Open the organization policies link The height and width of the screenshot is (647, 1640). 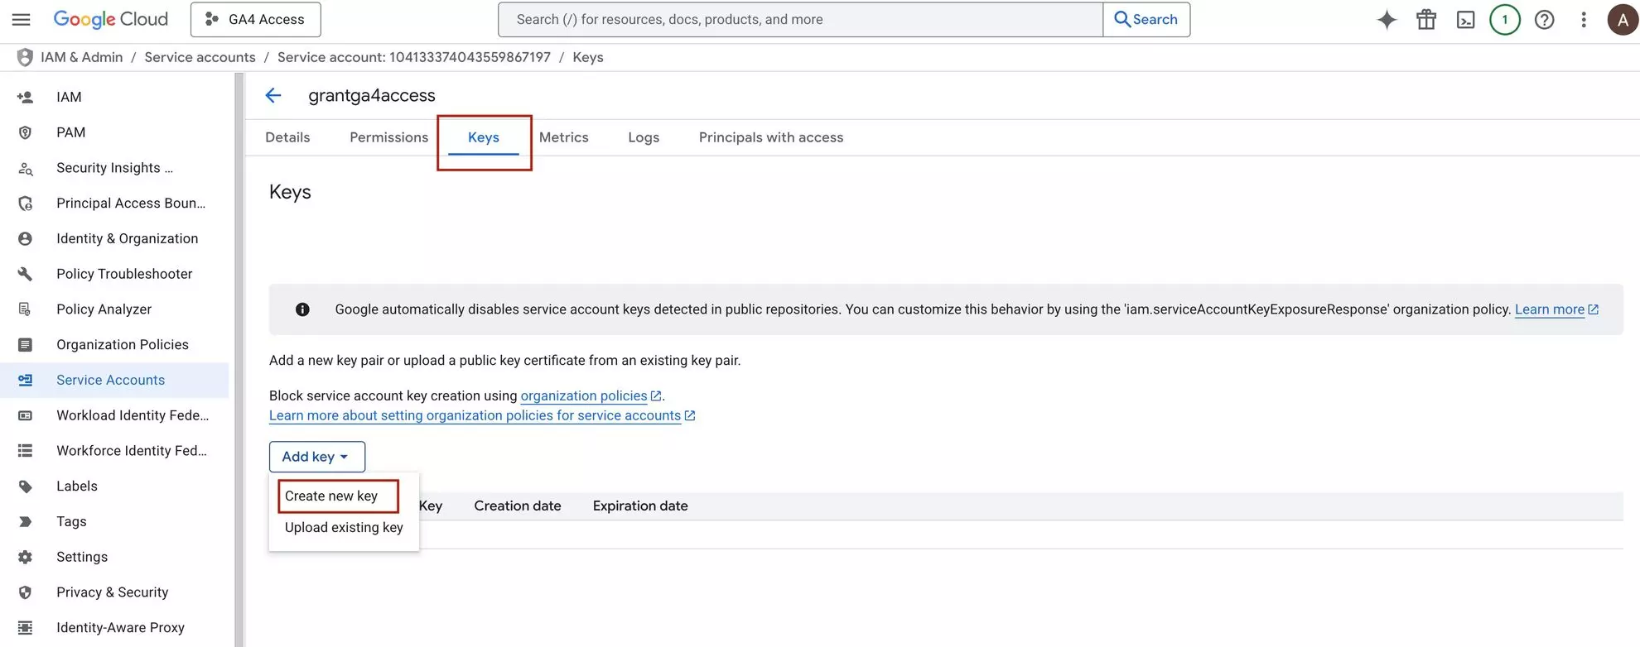tap(584, 395)
